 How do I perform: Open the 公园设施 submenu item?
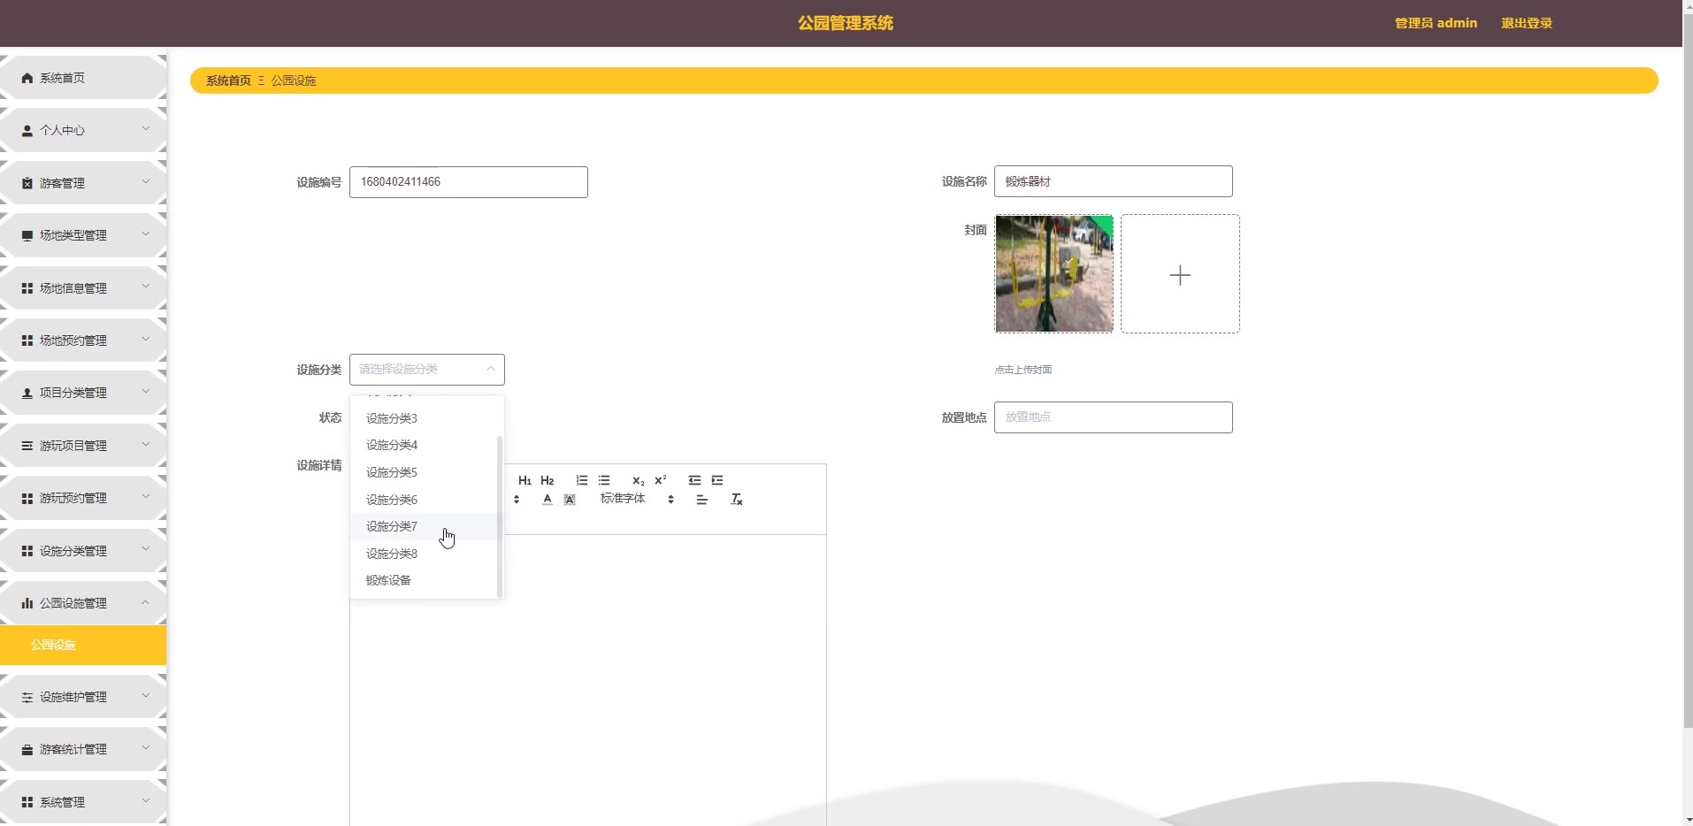(83, 645)
